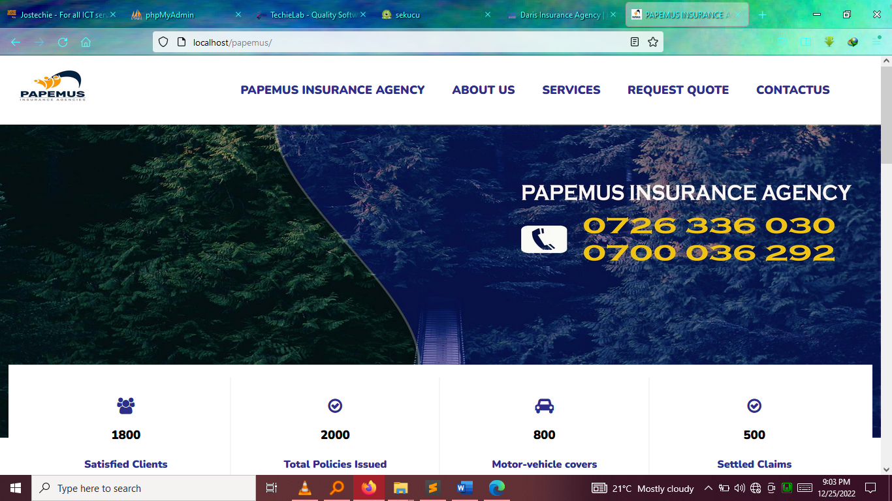Image resolution: width=892 pixels, height=501 pixels.
Task: Click the shield tracking protection icon
Action: tap(164, 42)
